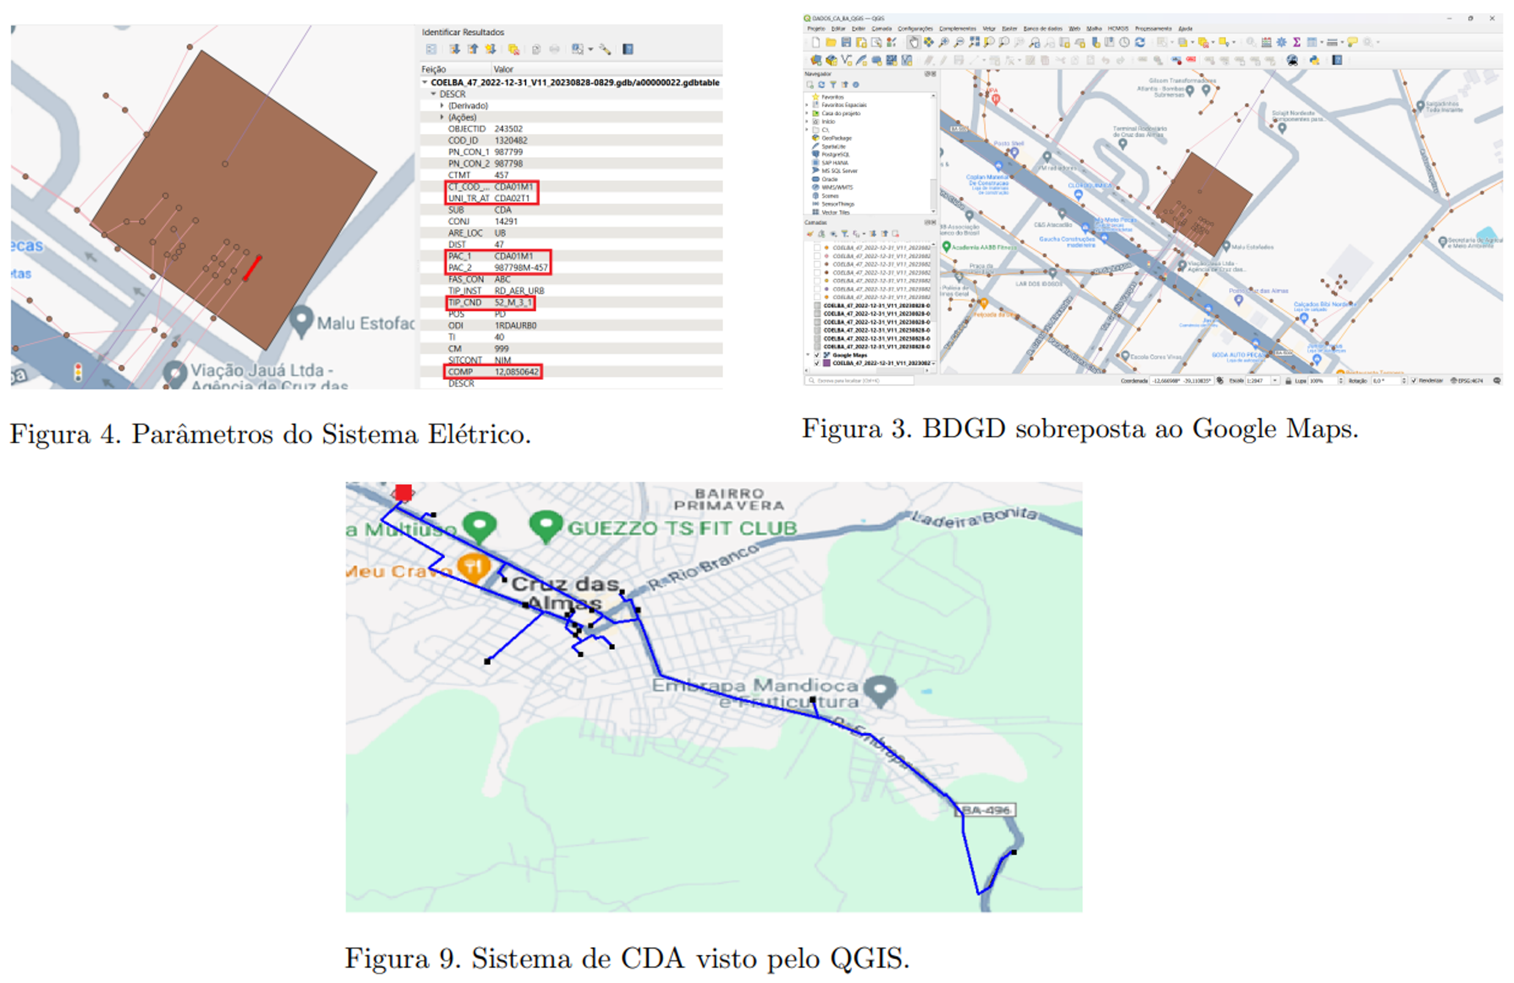Click the wrench settings icon in Identify panel
1514x983 pixels.
605,49
